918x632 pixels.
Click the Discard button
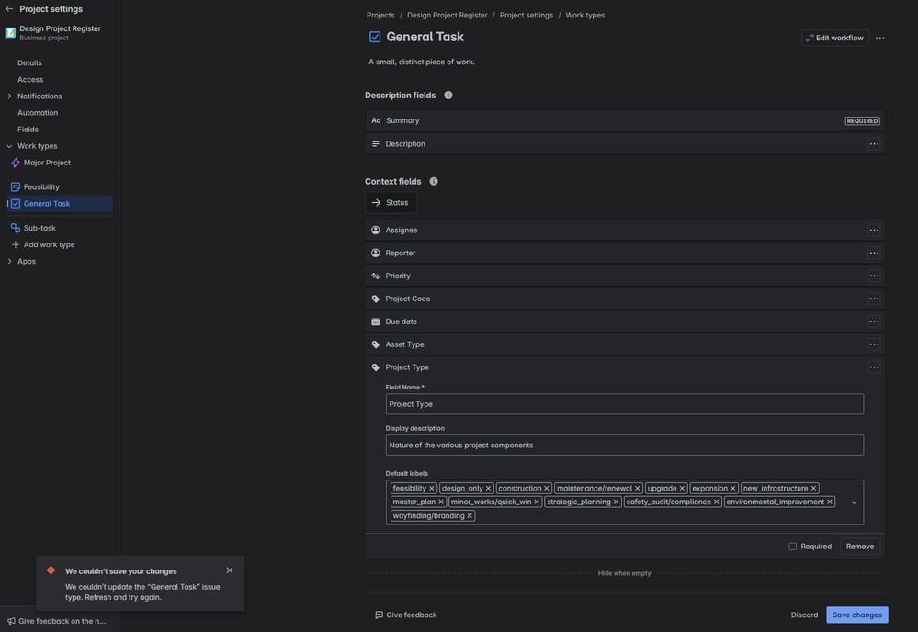(804, 615)
